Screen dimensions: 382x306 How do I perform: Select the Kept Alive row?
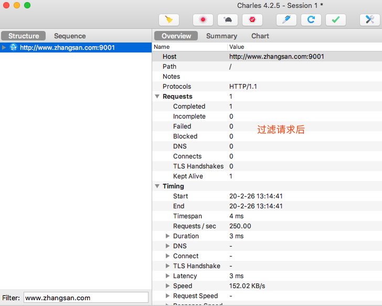pyautogui.click(x=267, y=176)
